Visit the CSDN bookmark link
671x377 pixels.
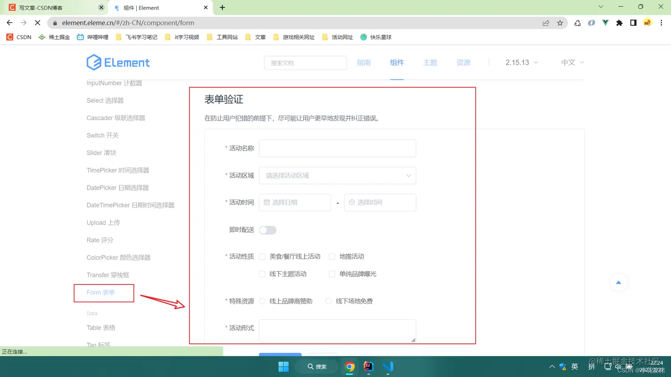click(18, 37)
